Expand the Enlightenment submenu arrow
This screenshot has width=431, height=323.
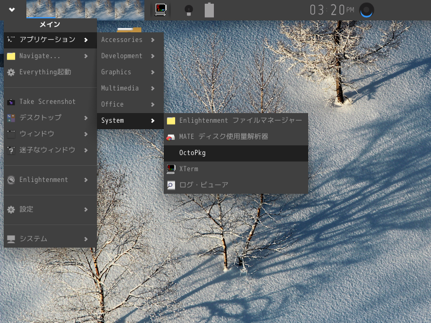tap(86, 180)
